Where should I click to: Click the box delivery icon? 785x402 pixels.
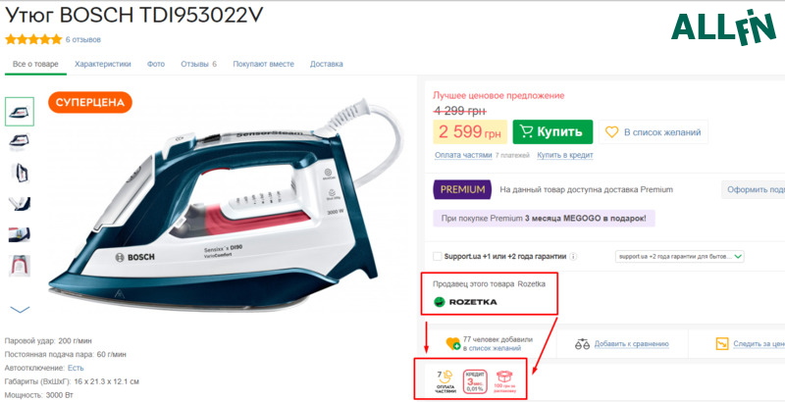coord(503,379)
